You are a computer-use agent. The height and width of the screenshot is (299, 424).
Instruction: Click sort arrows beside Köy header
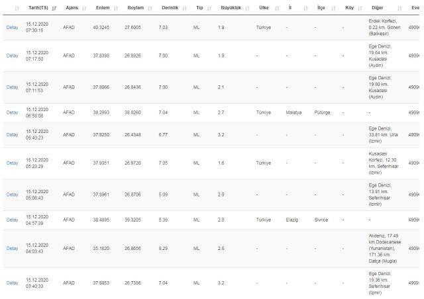tap(360, 8)
